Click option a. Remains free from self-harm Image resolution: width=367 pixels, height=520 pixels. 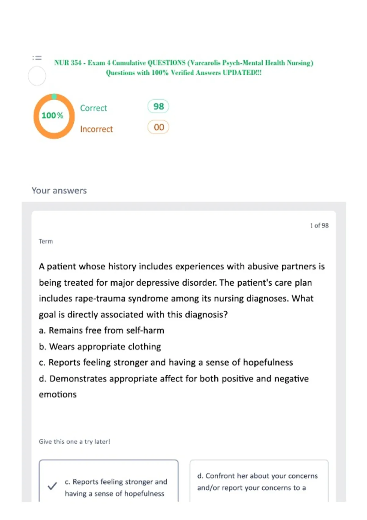[x=102, y=330]
